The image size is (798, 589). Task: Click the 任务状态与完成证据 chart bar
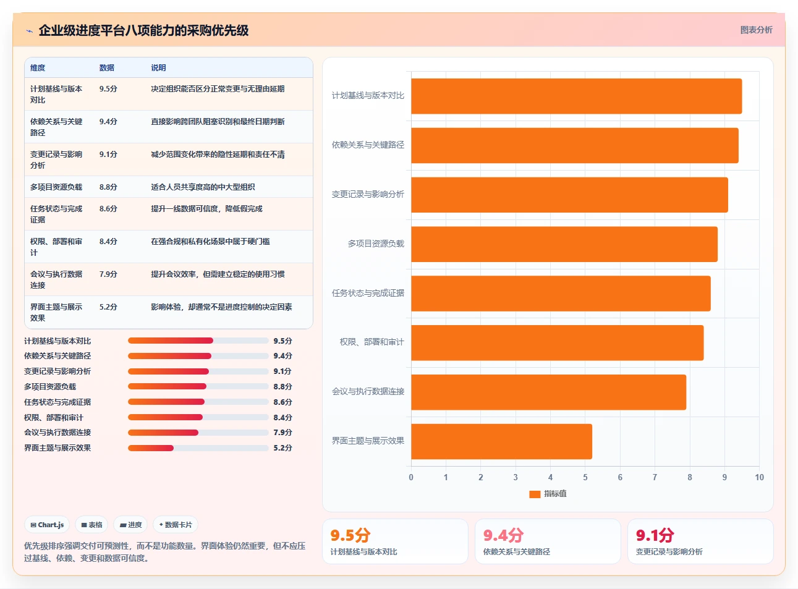click(x=561, y=294)
